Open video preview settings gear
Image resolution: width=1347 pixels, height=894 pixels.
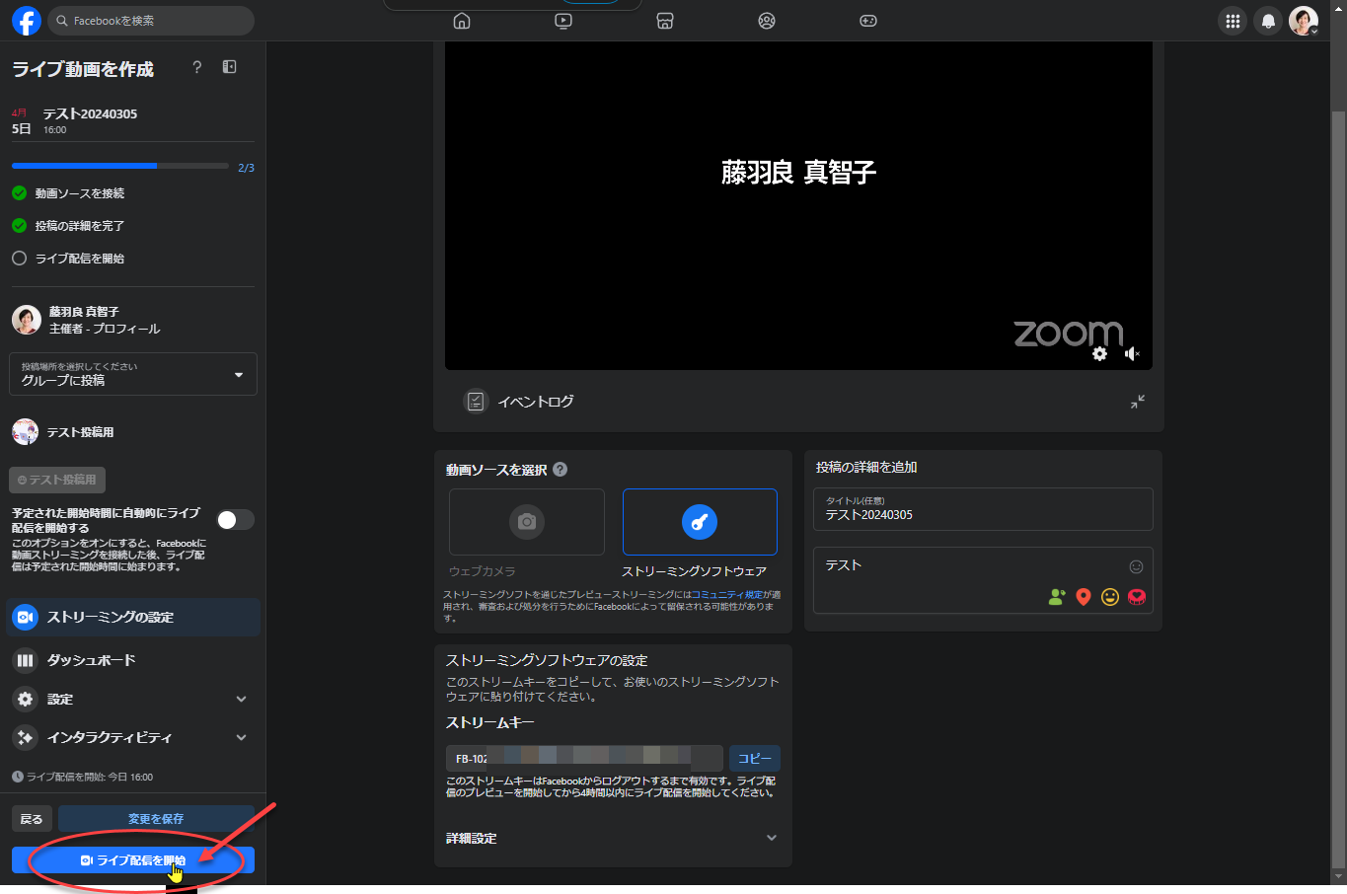pos(1099,353)
